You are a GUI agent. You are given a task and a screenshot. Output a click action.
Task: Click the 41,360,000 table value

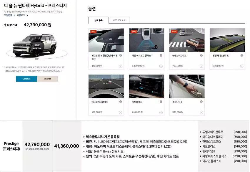coord(66,146)
